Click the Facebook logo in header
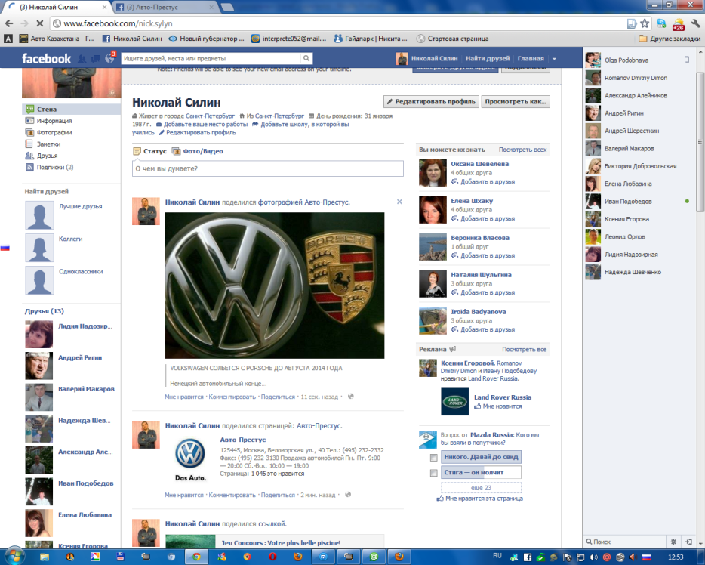Screen dimensions: 705x565 tap(46, 58)
